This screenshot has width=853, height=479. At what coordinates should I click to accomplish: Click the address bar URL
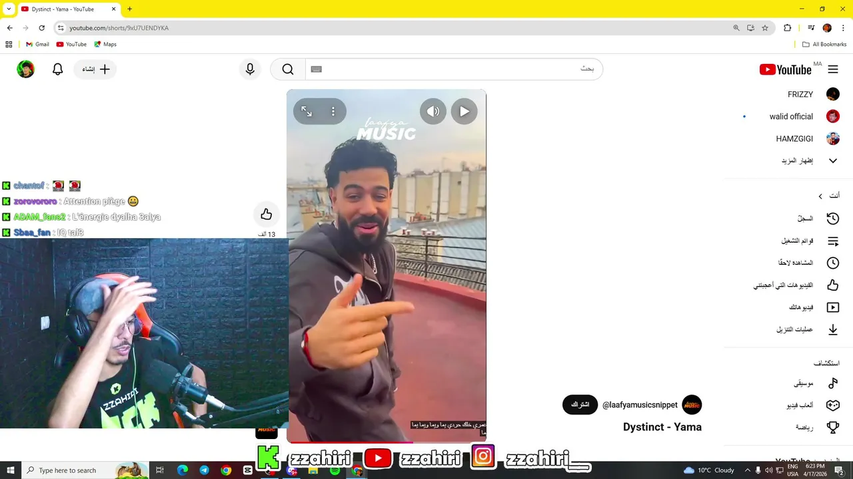[119, 28]
